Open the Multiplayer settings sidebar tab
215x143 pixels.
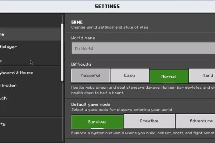tap(30, 47)
